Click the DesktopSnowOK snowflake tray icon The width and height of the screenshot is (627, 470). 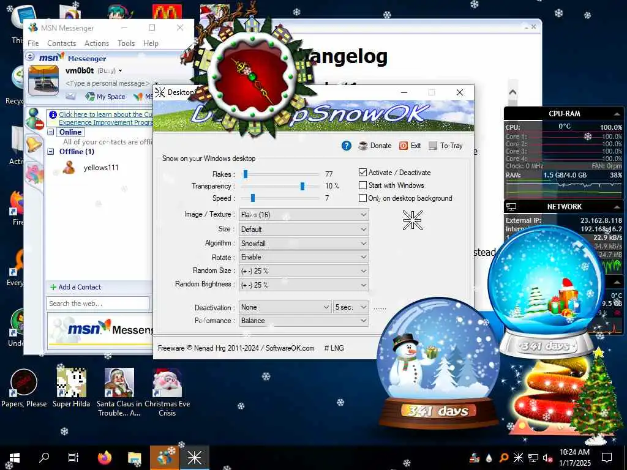coord(518,458)
